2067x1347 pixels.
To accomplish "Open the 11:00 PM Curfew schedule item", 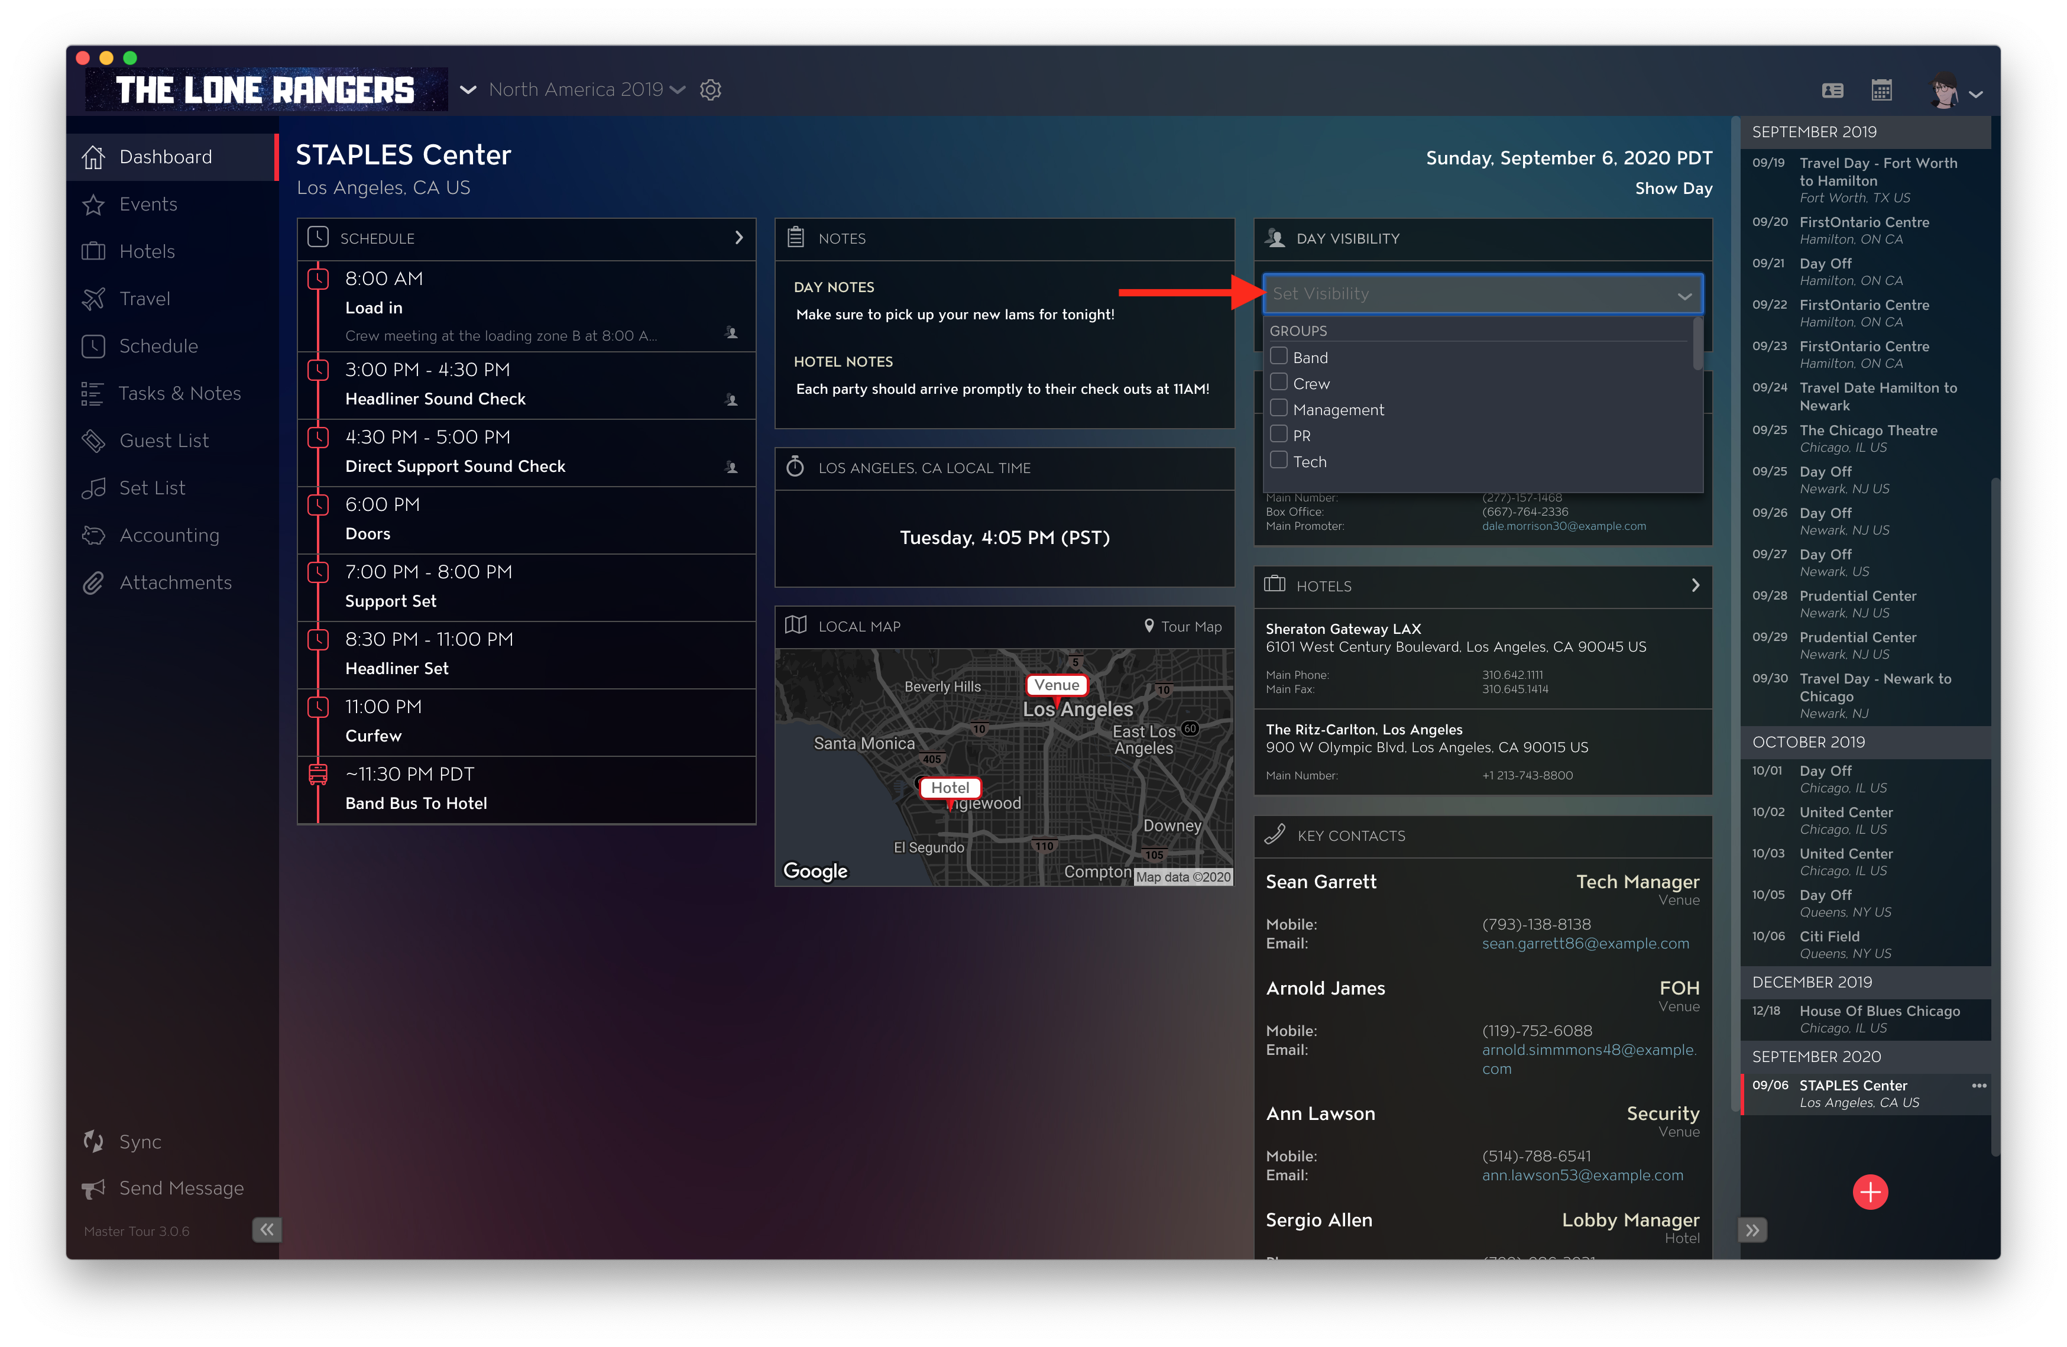I will [x=526, y=723].
